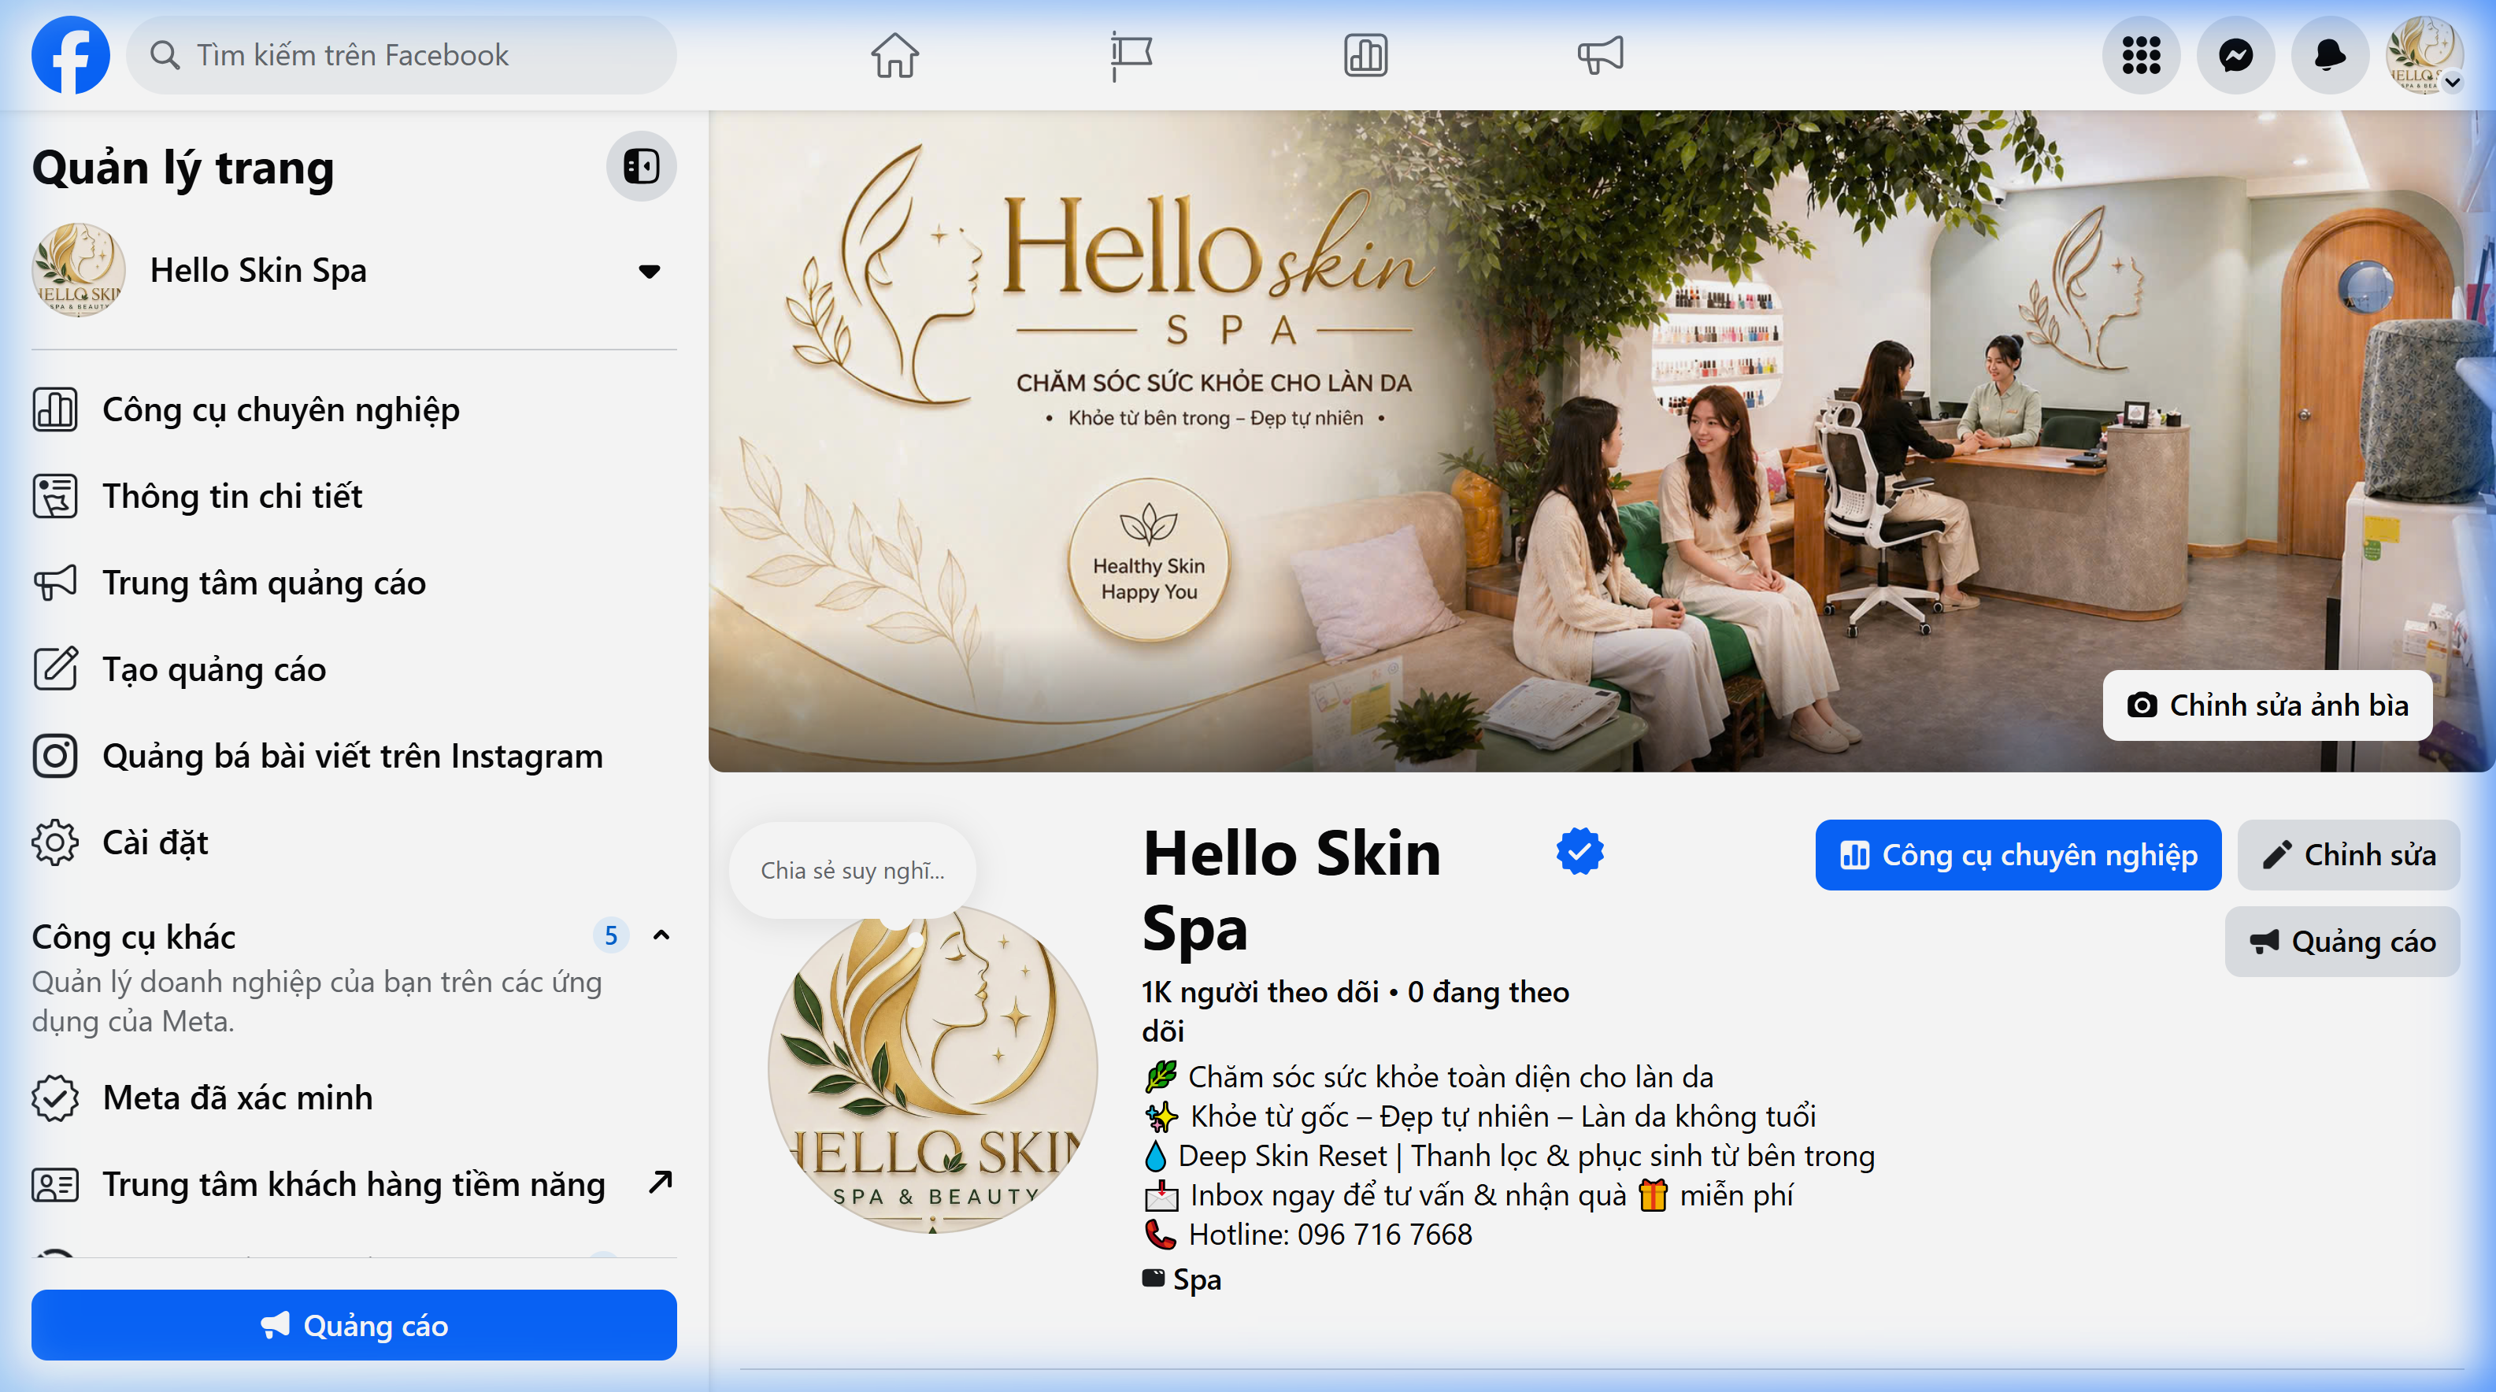2496x1392 pixels.
Task: Click the Hello Skin Spa page name heading
Action: click(x=1291, y=890)
